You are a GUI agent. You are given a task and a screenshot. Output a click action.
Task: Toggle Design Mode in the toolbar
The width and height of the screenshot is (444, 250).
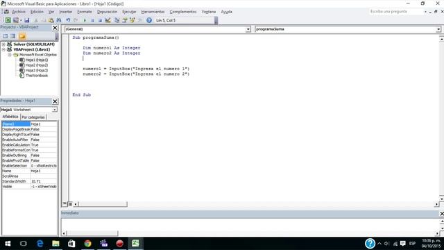[108, 20]
